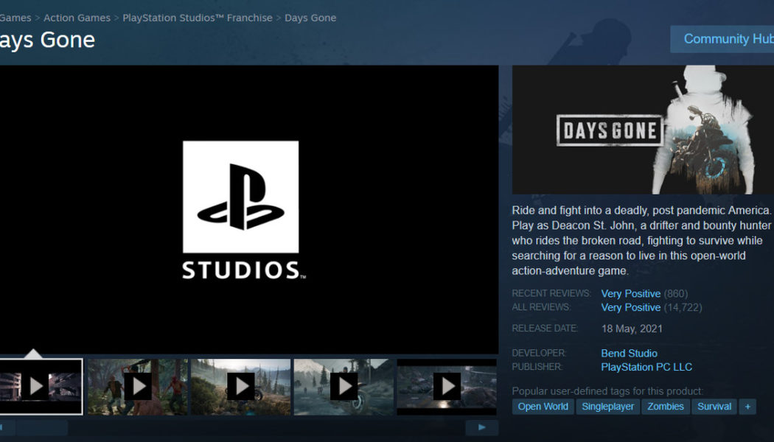Select the Zombies tag
The image size is (774, 442).
pyautogui.click(x=665, y=406)
